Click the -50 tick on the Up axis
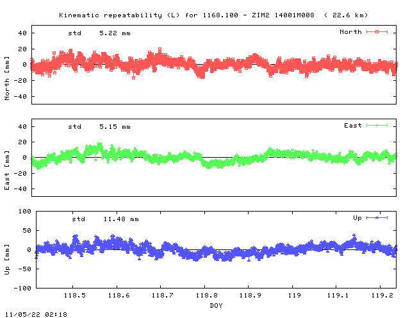Image resolution: width=410 pixels, height=318 pixels. click(x=24, y=269)
